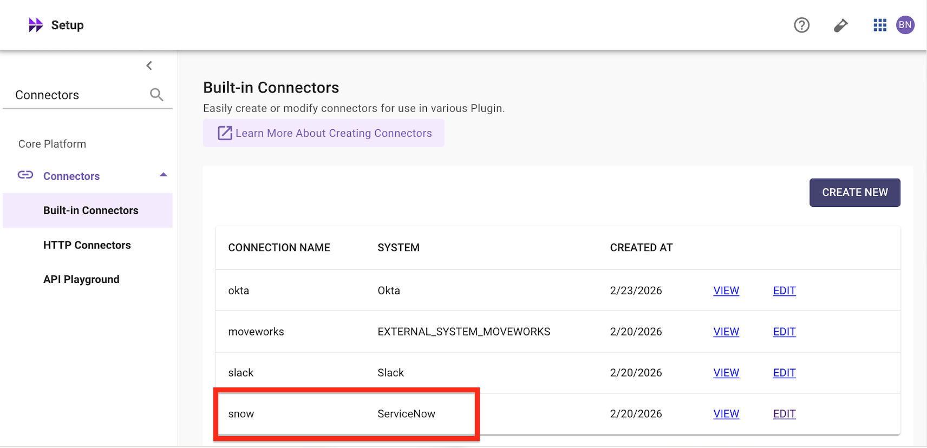Viewport: 927px width, 448px height.
Task: Open Learn More About Creating Connectors
Action: pyautogui.click(x=333, y=133)
